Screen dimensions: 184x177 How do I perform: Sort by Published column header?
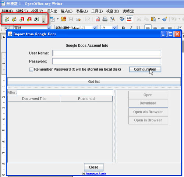pyautogui.click(x=86, y=99)
